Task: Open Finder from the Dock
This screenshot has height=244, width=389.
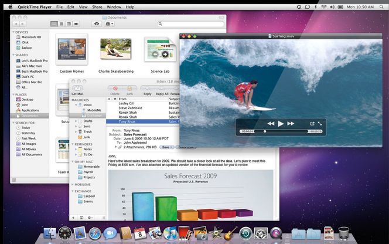Action: (x=50, y=233)
